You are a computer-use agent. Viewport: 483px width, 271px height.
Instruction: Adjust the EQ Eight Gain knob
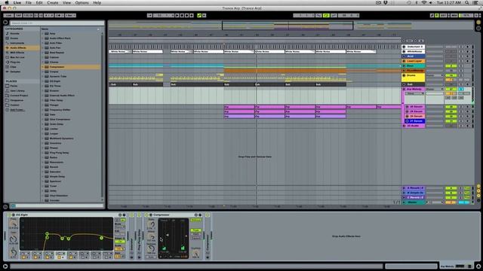pos(14,239)
